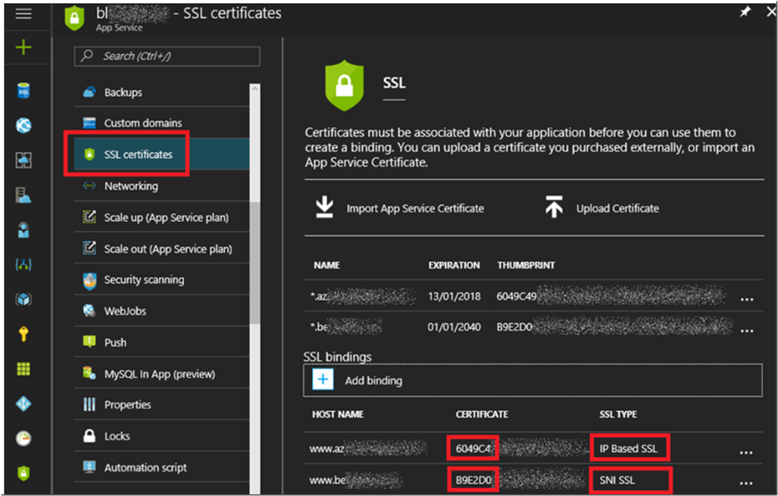Screen dimensions: 778x496
Task: Open more options for 13/01/2018 certificate
Action: (x=747, y=299)
